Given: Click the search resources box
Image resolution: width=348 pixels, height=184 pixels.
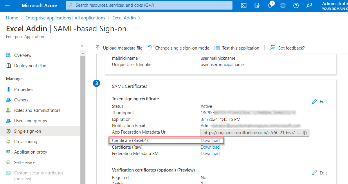Looking at the screenshot, I should point(149,6).
